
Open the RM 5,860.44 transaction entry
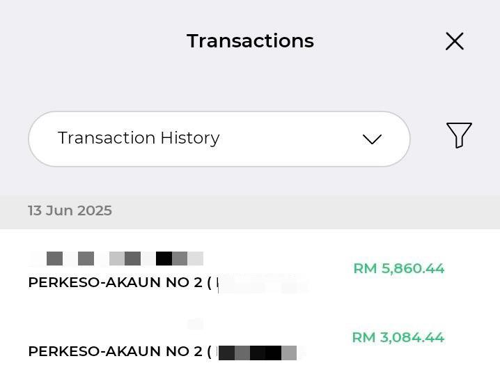tap(250, 271)
